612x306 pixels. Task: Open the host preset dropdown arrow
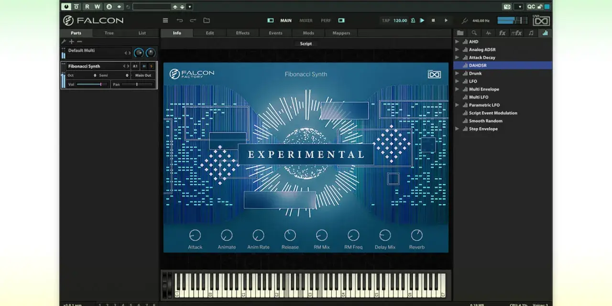190,7
